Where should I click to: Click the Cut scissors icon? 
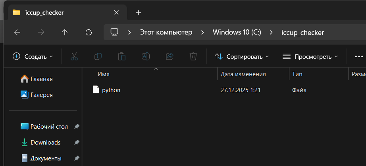pos(74,56)
